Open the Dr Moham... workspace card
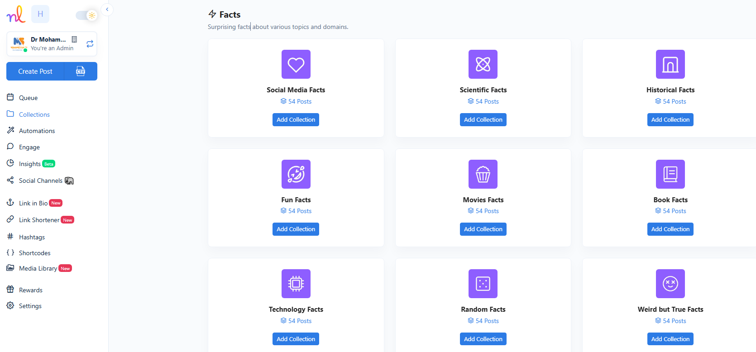The width and height of the screenshot is (756, 352). (52, 44)
